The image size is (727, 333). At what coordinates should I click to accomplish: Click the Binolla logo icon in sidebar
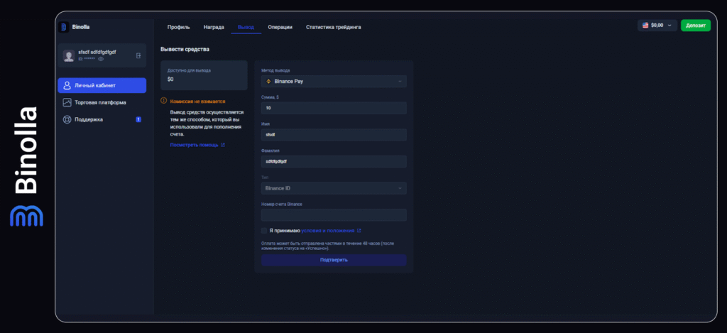[65, 27]
